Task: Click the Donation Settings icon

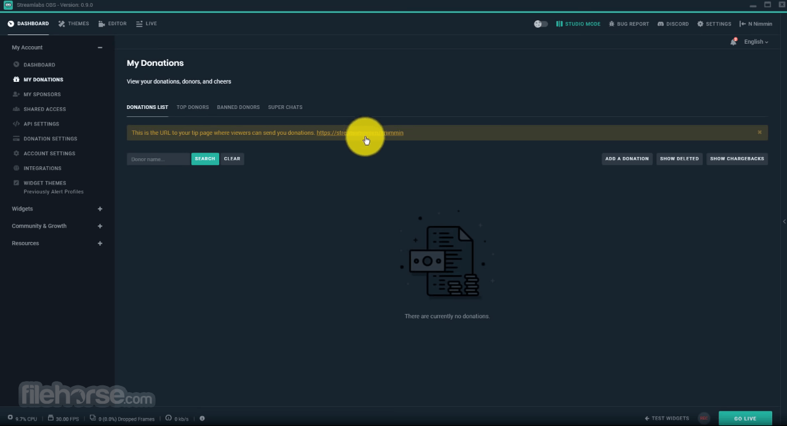Action: click(x=17, y=139)
